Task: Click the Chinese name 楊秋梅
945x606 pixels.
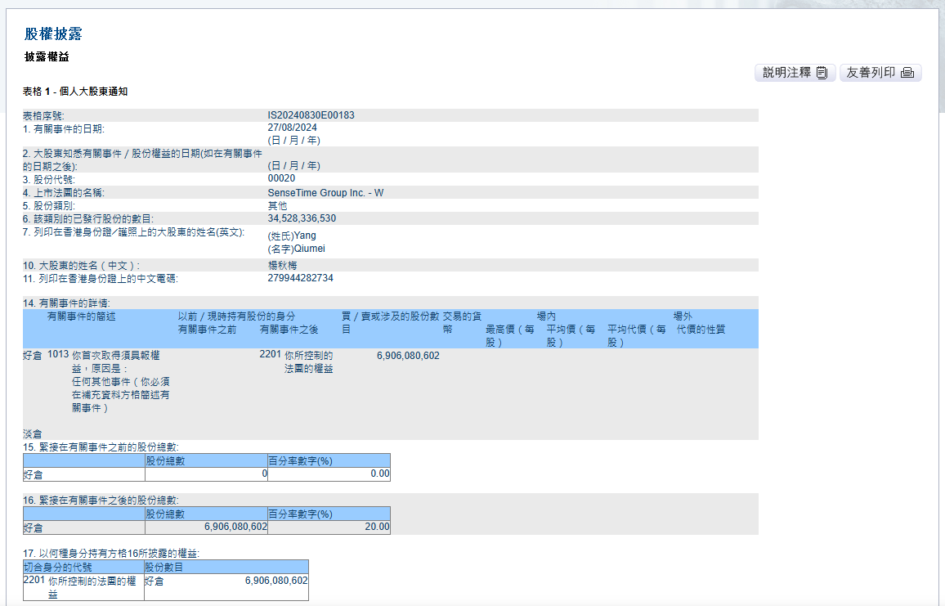Action: pyautogui.click(x=283, y=266)
